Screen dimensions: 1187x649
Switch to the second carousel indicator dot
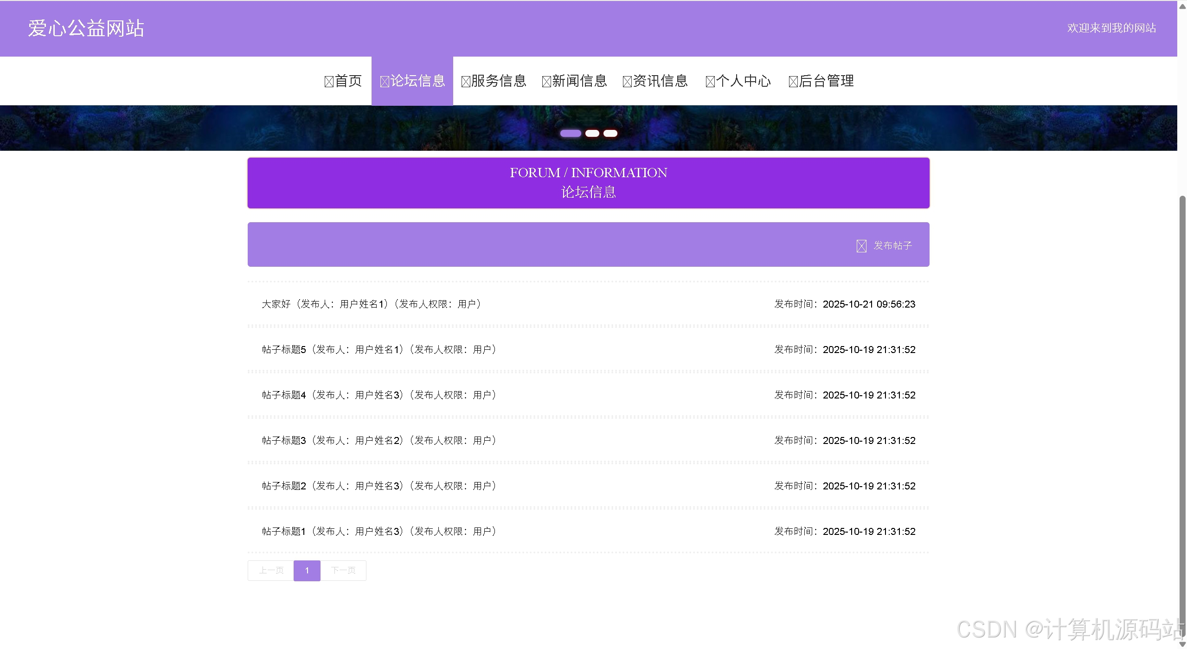tap(592, 134)
